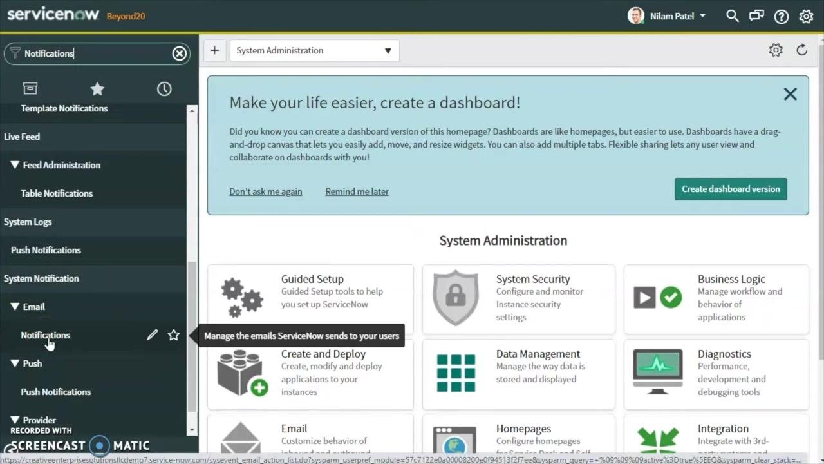Show all applications archive tab
This screenshot has height=464, width=824.
(x=30, y=88)
